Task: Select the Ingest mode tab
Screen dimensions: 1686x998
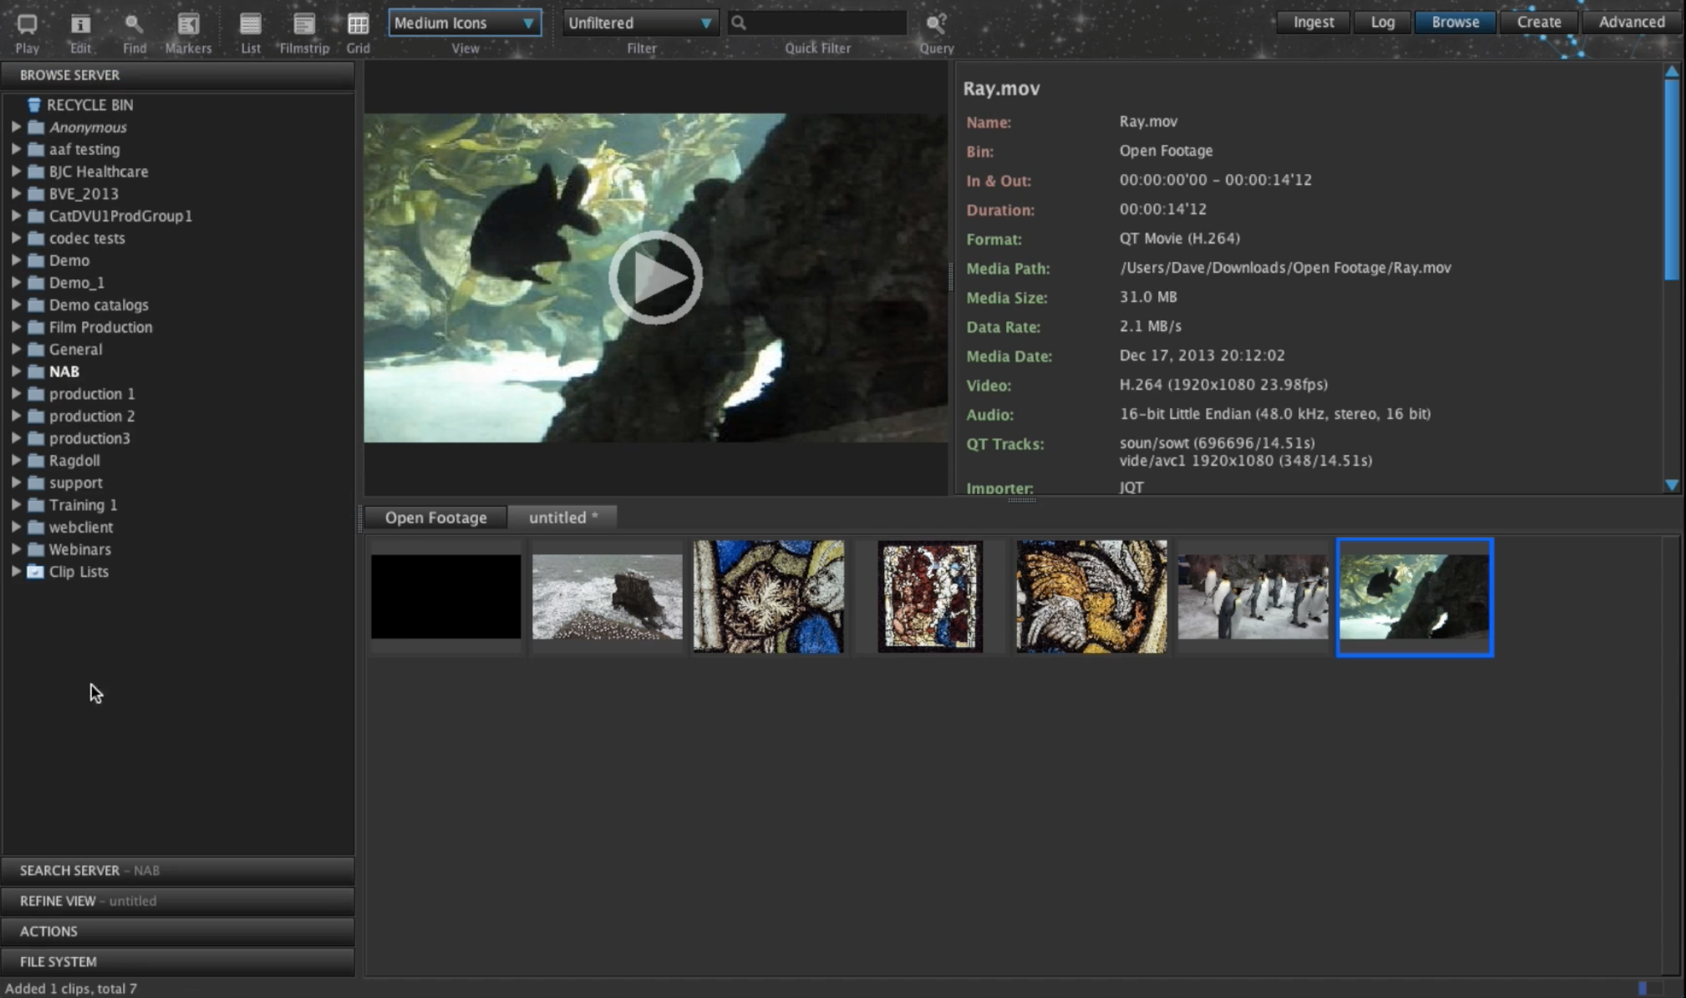Action: 1313,22
